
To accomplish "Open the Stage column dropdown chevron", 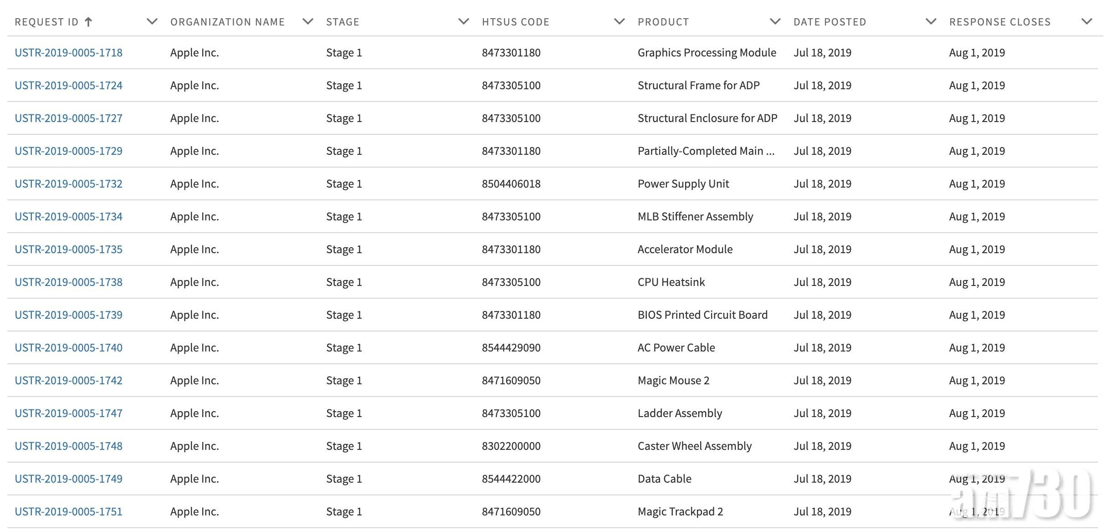I will tap(464, 21).
